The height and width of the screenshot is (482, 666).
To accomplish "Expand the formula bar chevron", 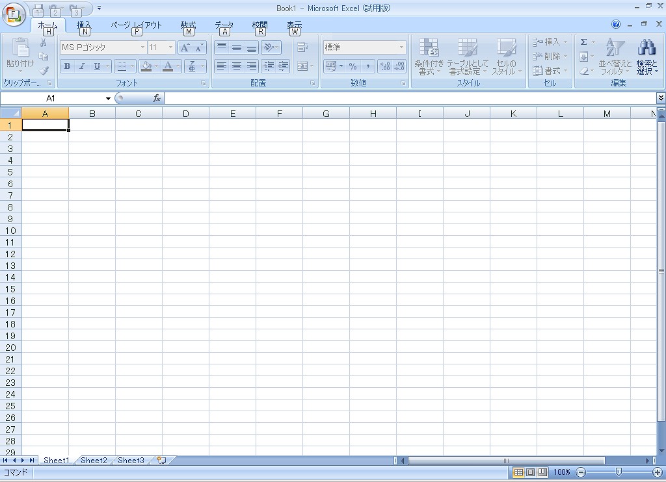I will pyautogui.click(x=661, y=99).
